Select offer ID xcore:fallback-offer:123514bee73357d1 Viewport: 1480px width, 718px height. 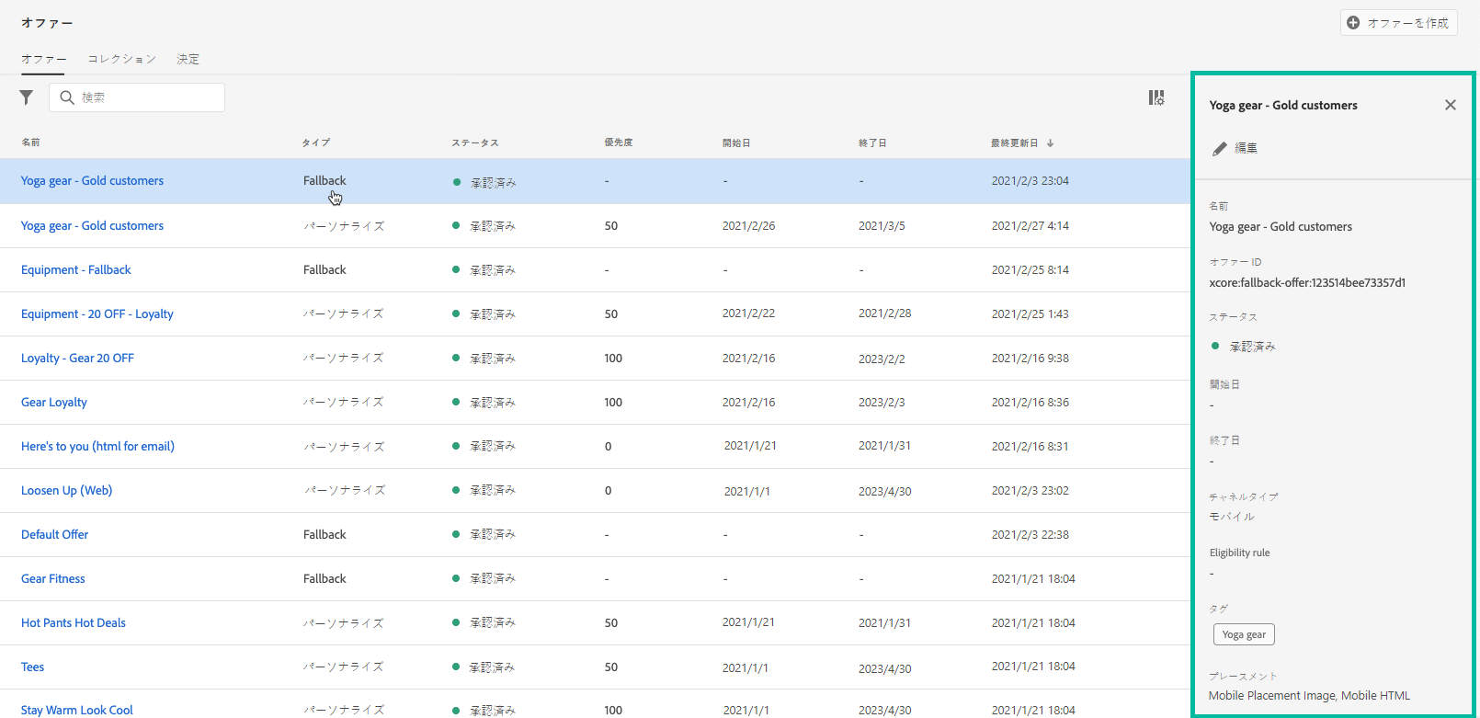pos(1307,283)
